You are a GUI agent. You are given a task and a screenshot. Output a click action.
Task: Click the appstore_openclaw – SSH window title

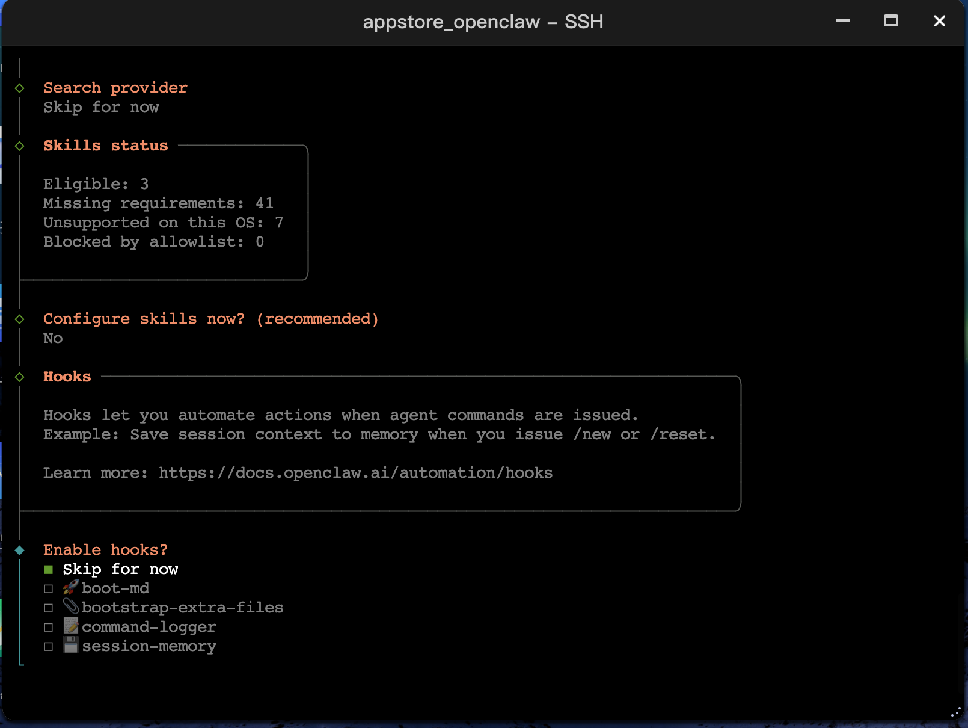[483, 22]
